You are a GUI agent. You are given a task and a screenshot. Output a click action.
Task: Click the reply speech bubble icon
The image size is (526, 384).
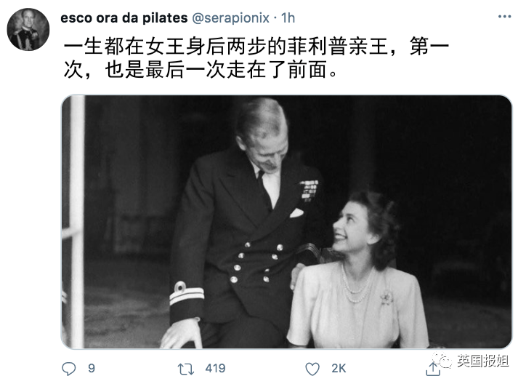point(69,369)
